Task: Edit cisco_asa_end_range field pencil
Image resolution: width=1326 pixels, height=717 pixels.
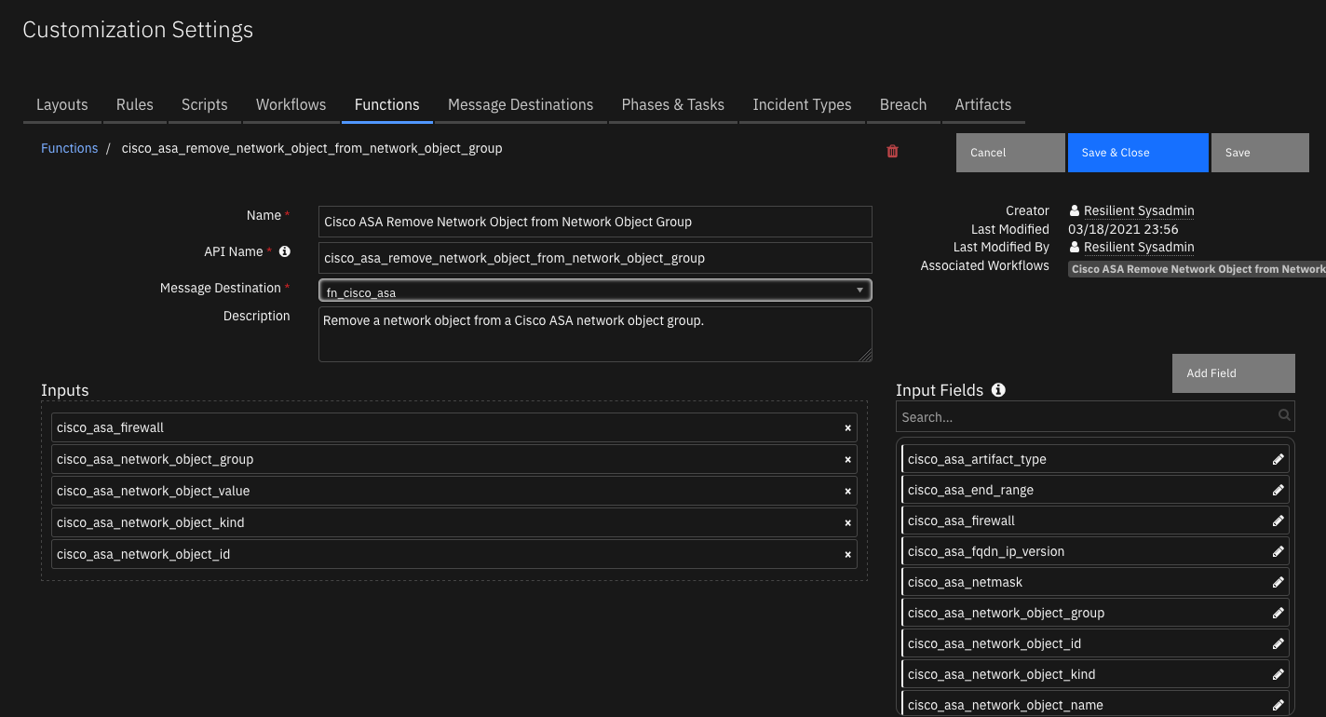Action: pos(1278,490)
